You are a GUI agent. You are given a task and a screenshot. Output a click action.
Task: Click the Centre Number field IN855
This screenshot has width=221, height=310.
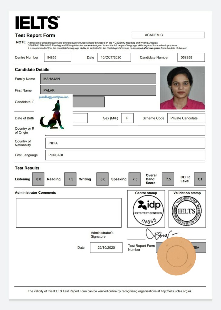[57, 57]
